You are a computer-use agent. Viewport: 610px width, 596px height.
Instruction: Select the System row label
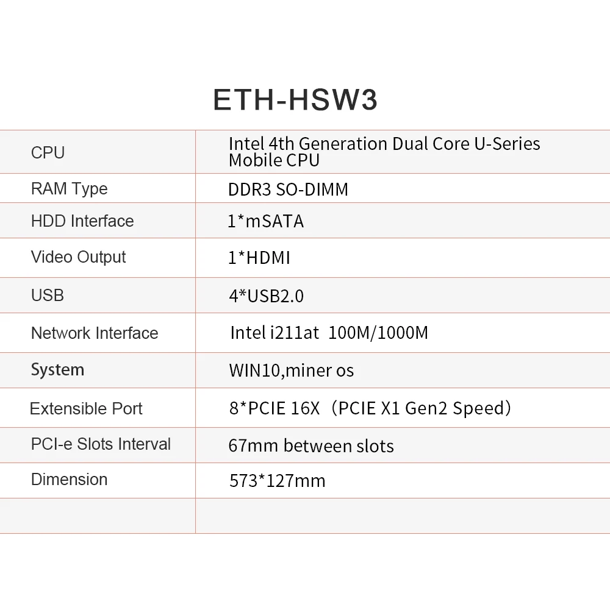point(57,370)
